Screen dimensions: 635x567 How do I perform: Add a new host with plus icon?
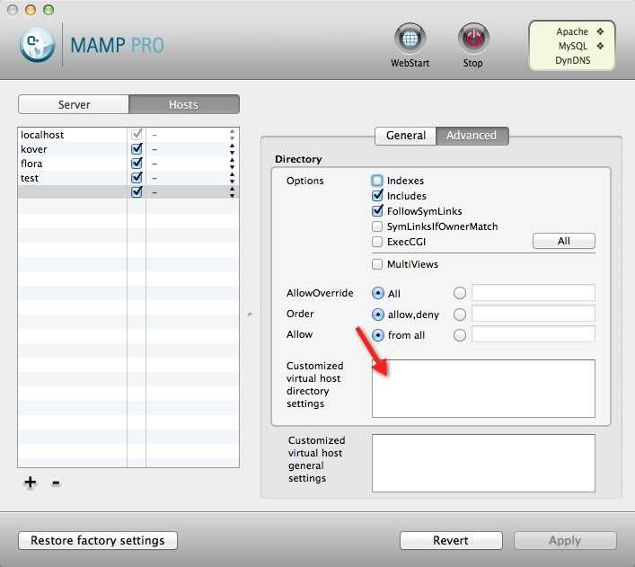point(30,482)
